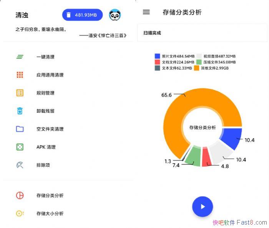The image size is (269, 228).
Task: Open 存储分类分析 pie chart icon
Action: [20, 195]
